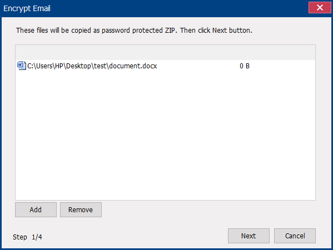Click the blank header area at far right of list
Viewport: 333px width, 250px height.
point(291,52)
